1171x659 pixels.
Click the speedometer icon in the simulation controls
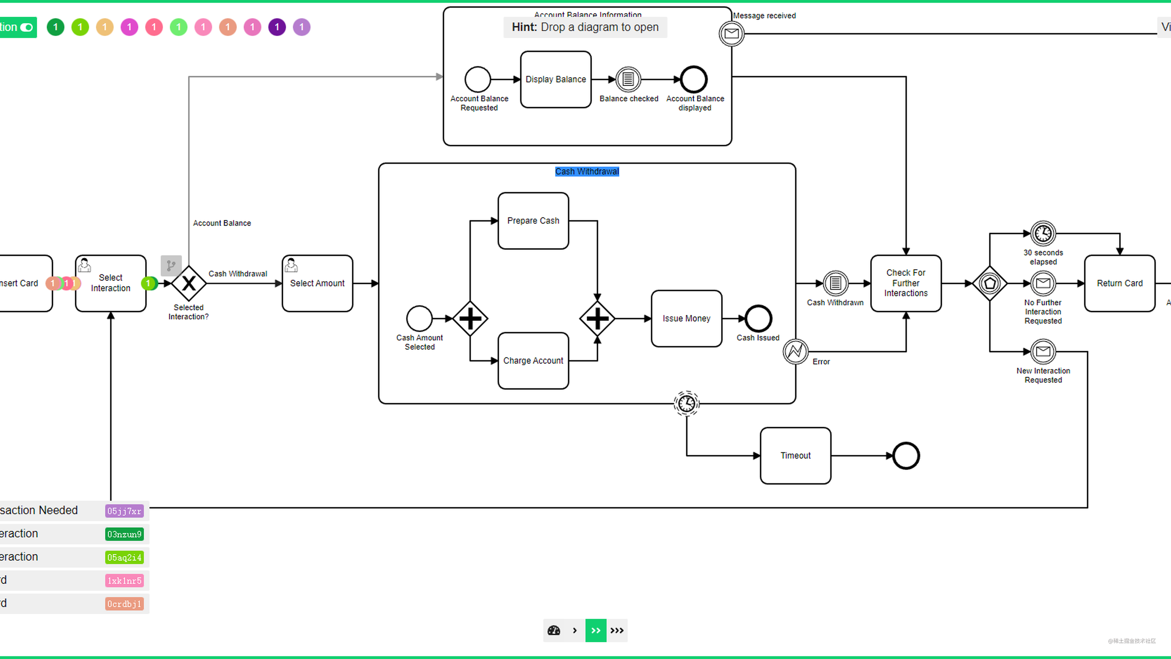coord(554,630)
